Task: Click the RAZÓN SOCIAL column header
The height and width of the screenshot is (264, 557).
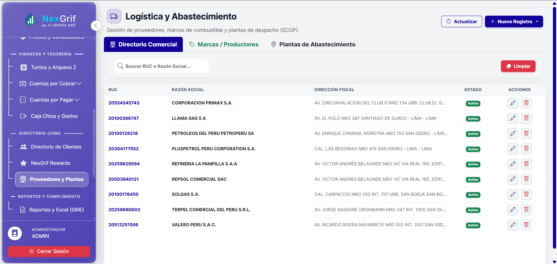Action: 188,90
